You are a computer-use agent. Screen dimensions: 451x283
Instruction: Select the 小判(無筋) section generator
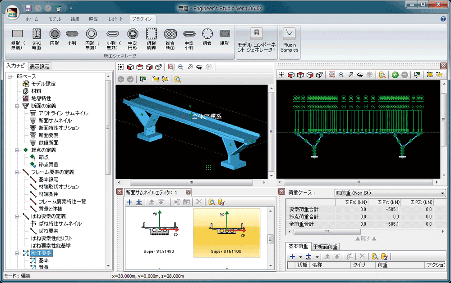click(x=113, y=39)
